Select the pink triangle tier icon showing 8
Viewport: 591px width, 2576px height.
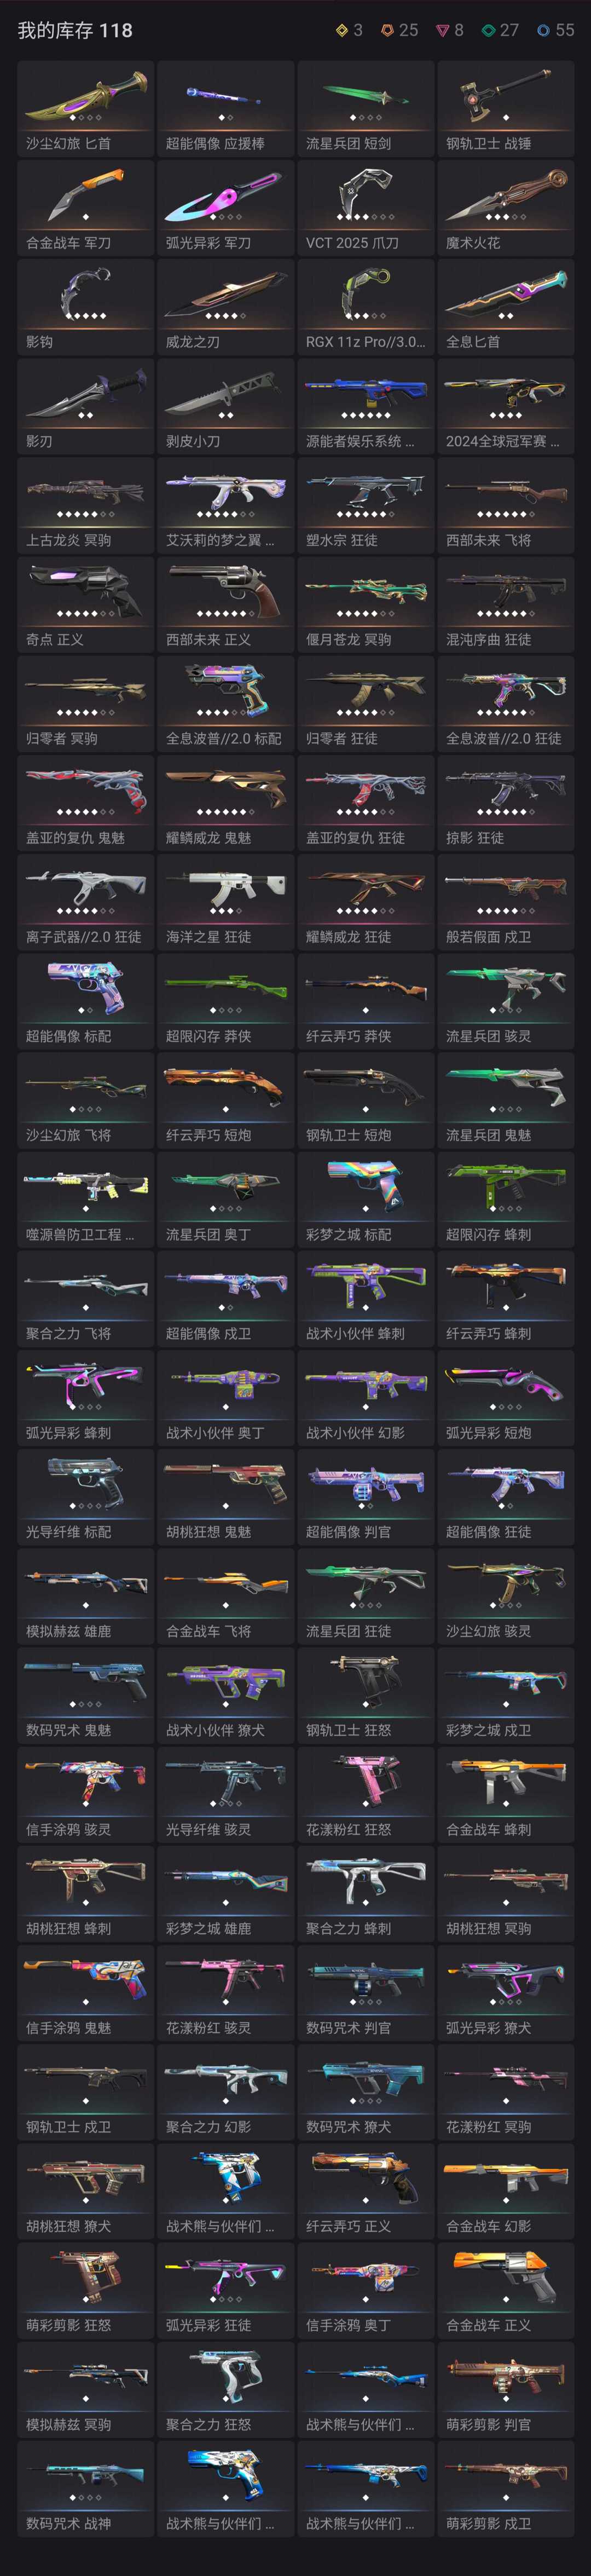(442, 31)
